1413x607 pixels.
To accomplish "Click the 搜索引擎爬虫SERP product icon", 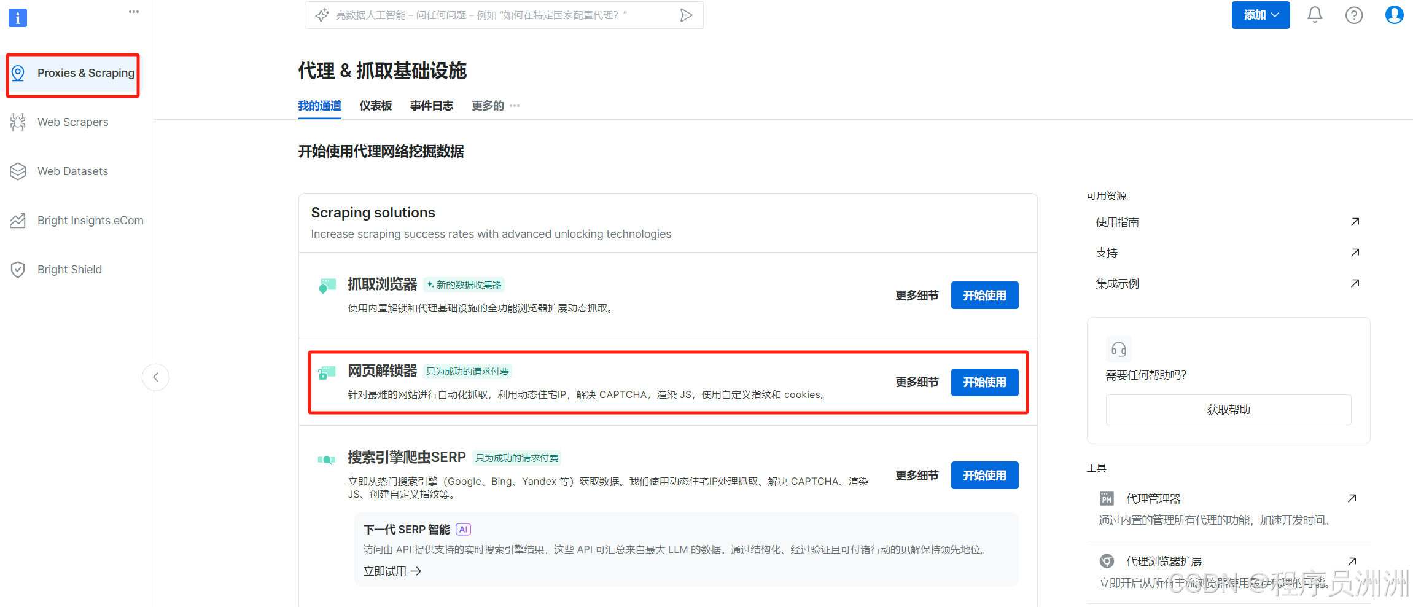I will pos(327,460).
